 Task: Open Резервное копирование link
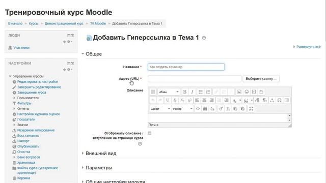tap(36, 130)
